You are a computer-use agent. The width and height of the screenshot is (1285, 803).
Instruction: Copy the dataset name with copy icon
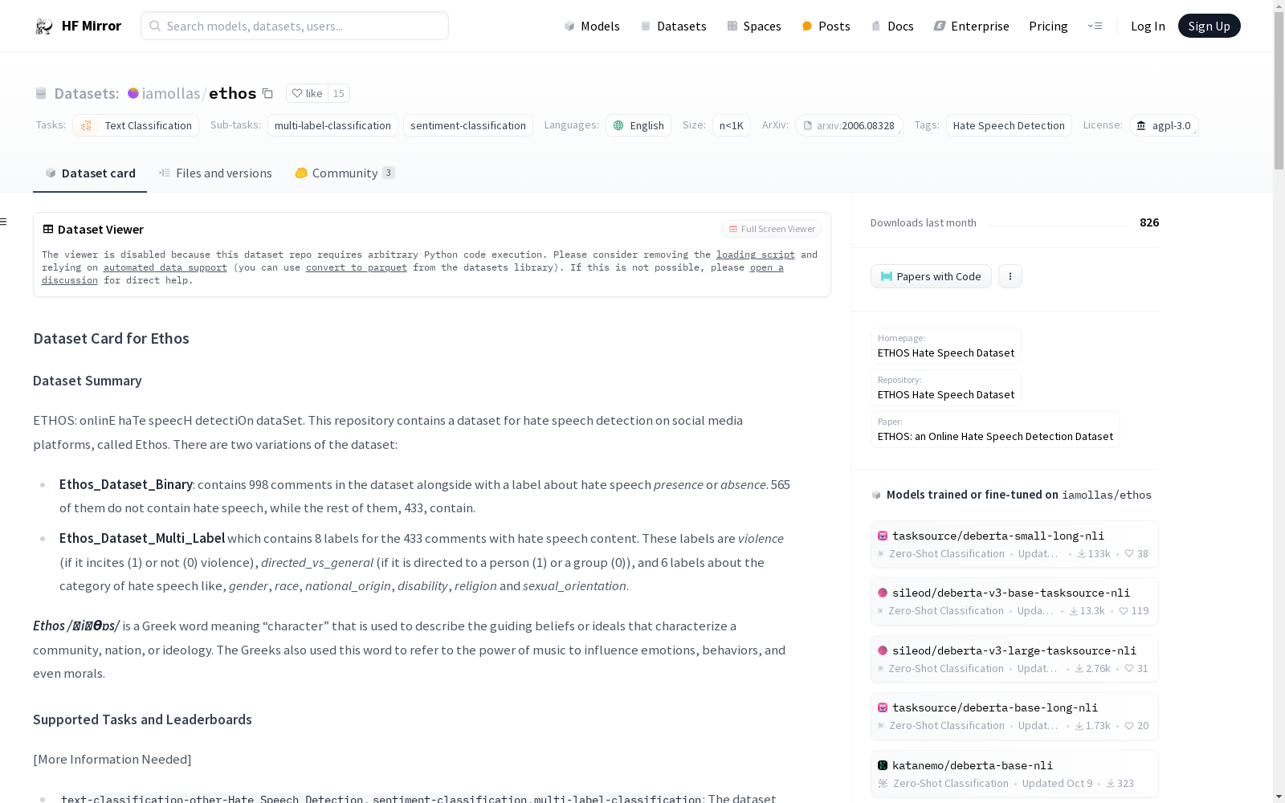(268, 94)
